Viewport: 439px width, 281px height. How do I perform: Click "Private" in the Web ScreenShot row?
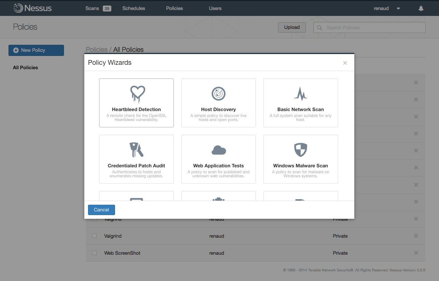coord(340,253)
